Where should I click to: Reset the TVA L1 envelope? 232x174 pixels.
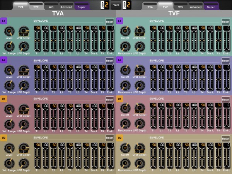110,22
